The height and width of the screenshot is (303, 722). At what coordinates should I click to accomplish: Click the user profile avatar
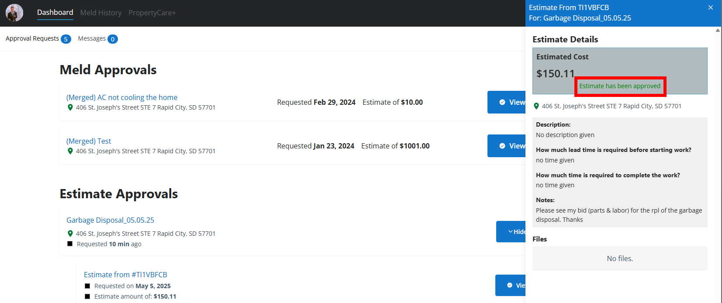(x=14, y=13)
